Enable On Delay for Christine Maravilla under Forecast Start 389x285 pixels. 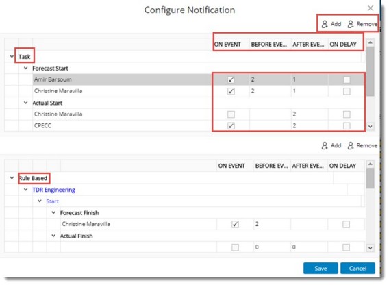point(347,91)
